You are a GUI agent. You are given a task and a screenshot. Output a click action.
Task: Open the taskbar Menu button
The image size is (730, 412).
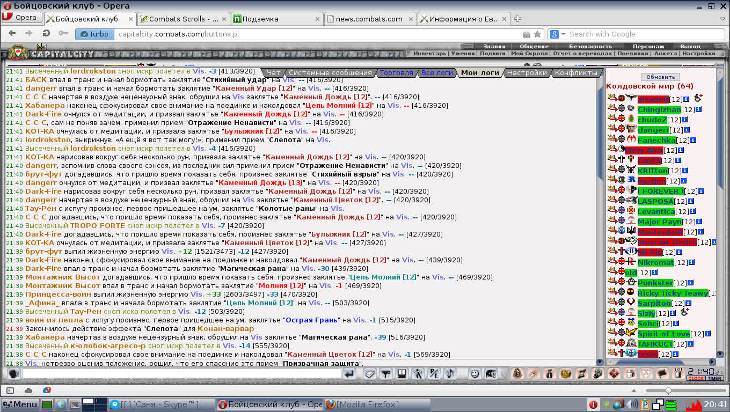[20, 404]
